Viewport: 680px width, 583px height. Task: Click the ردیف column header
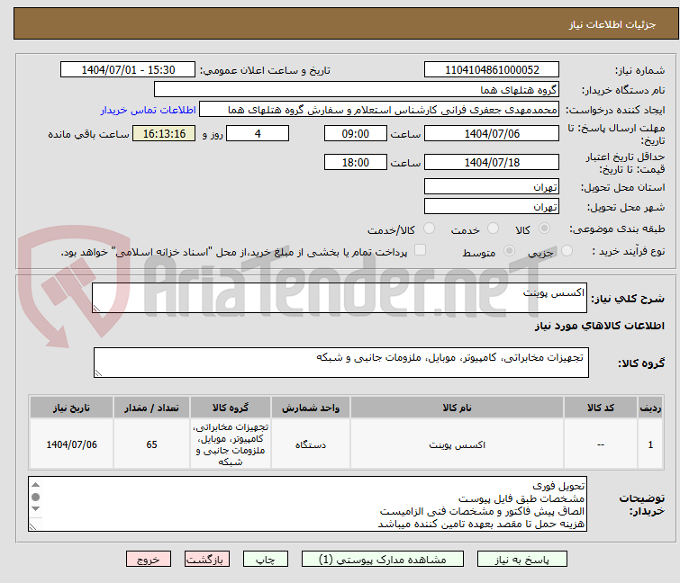coord(650,408)
